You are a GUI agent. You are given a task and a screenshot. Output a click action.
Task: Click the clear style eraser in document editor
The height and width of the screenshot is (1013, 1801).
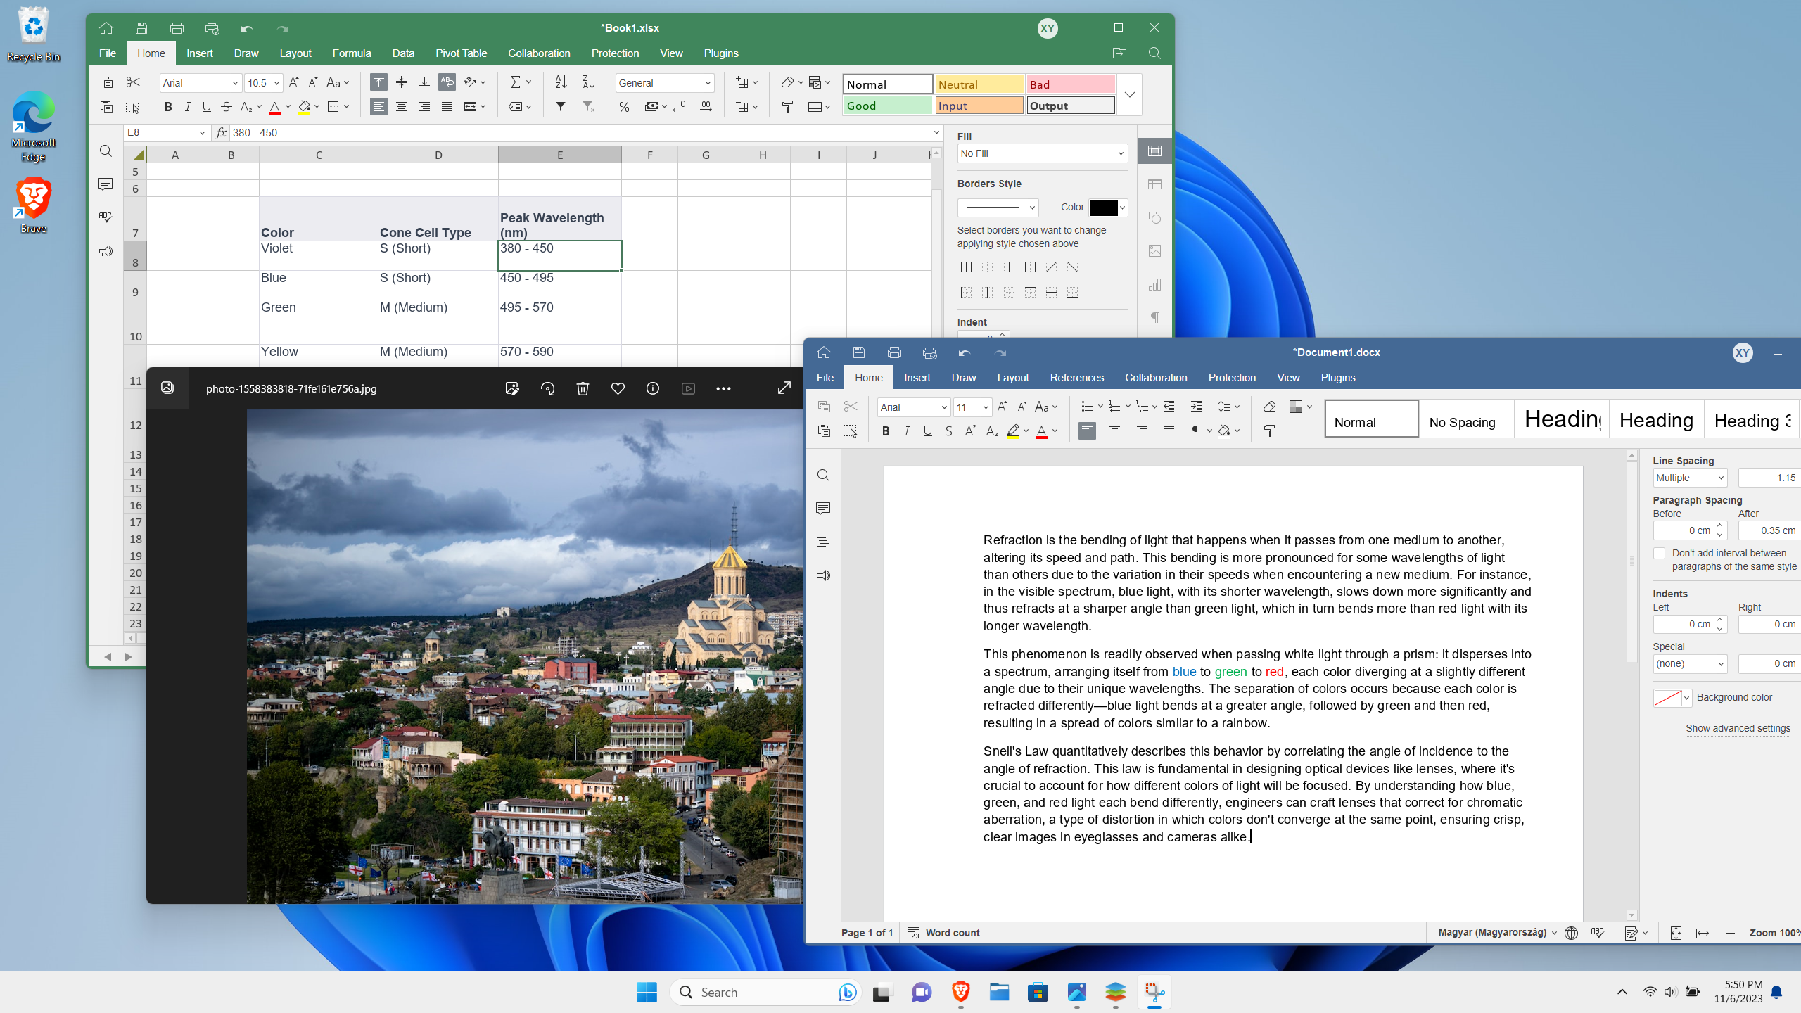(x=1269, y=407)
